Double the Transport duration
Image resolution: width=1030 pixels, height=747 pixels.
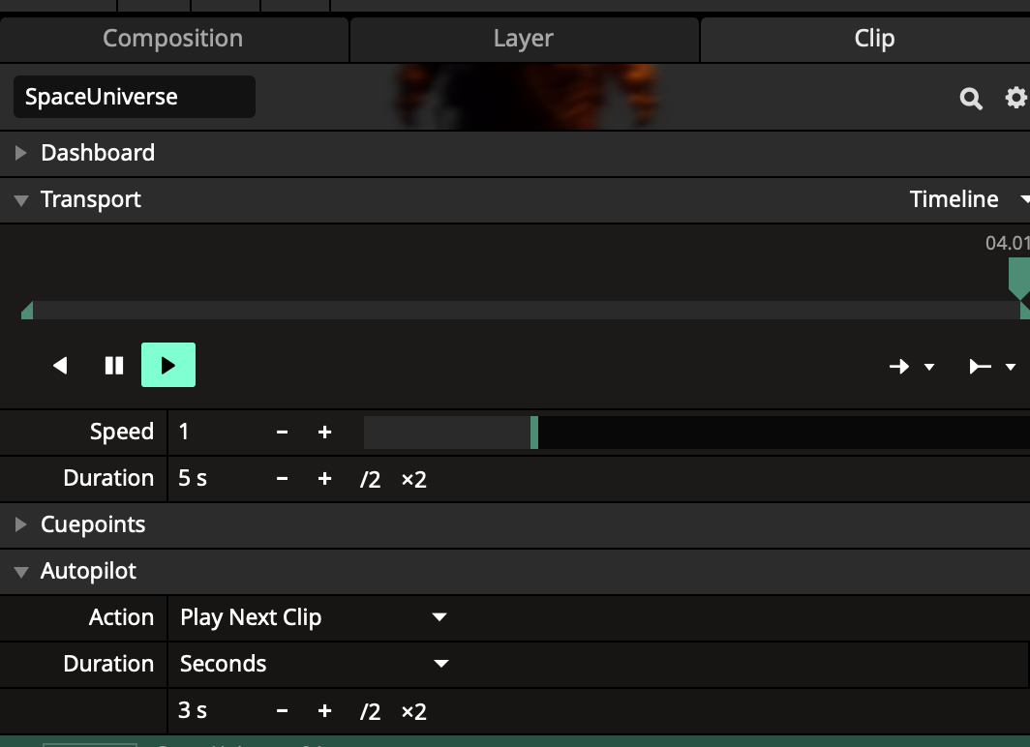point(413,479)
